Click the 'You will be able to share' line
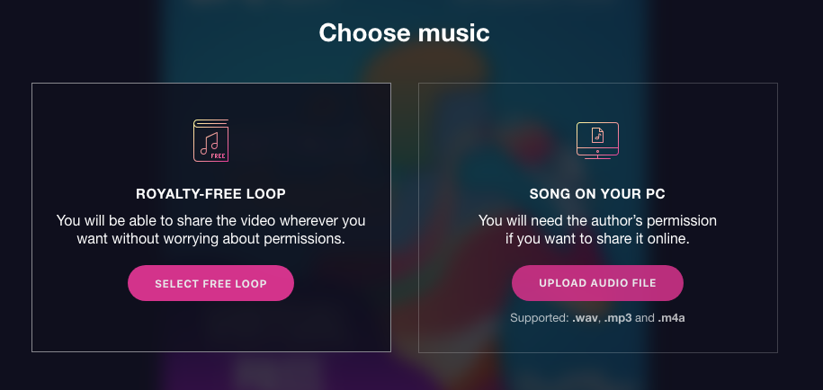Screen dimensions: 823x390 tap(210, 220)
